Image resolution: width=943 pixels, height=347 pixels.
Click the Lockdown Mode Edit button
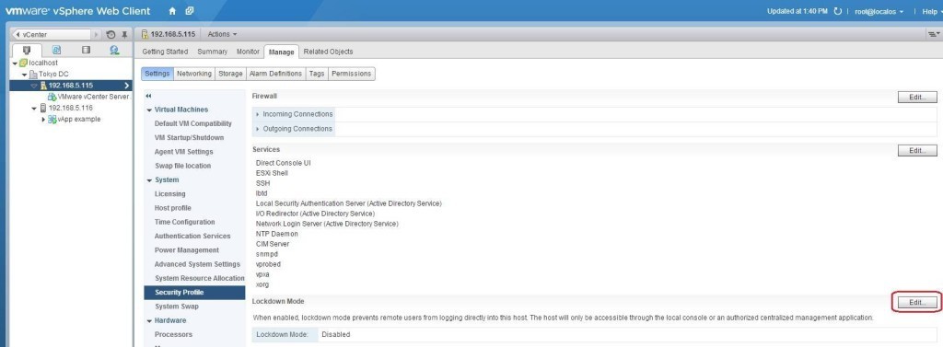pyautogui.click(x=916, y=303)
